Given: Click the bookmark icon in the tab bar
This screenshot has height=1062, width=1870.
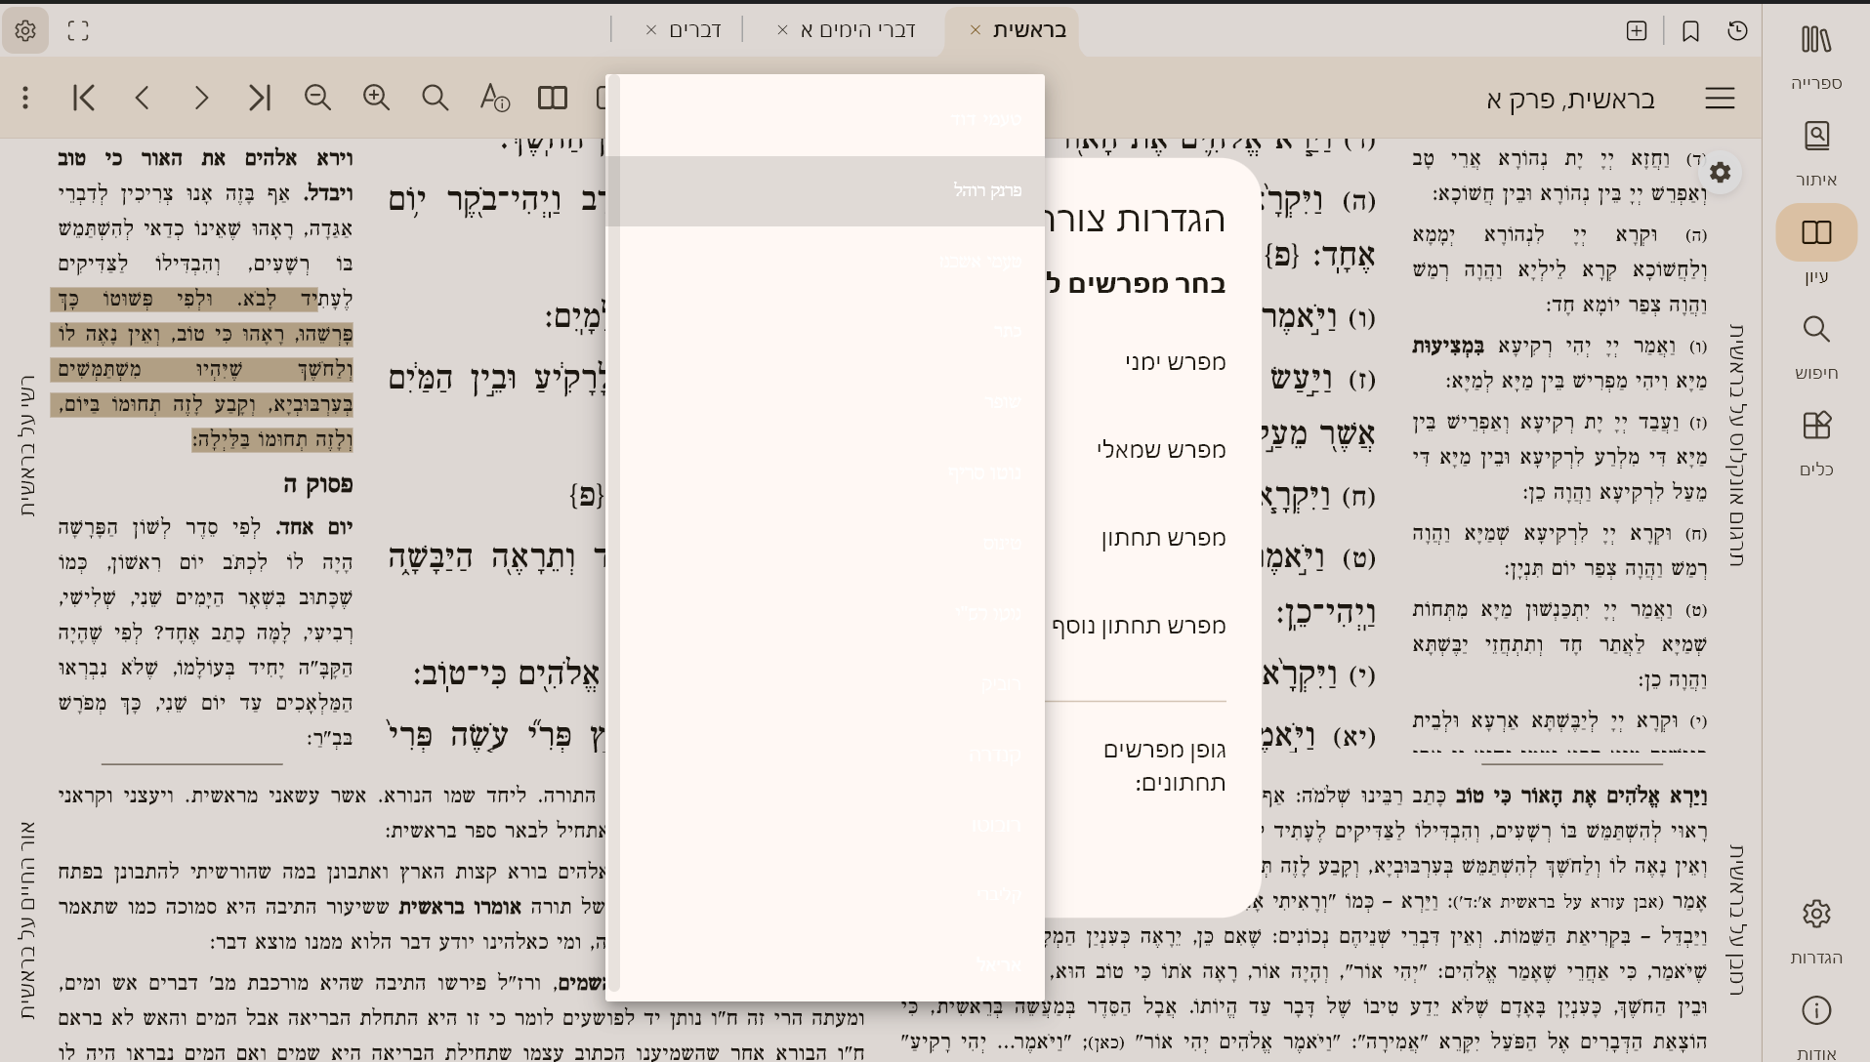Looking at the screenshot, I should [x=1690, y=31].
